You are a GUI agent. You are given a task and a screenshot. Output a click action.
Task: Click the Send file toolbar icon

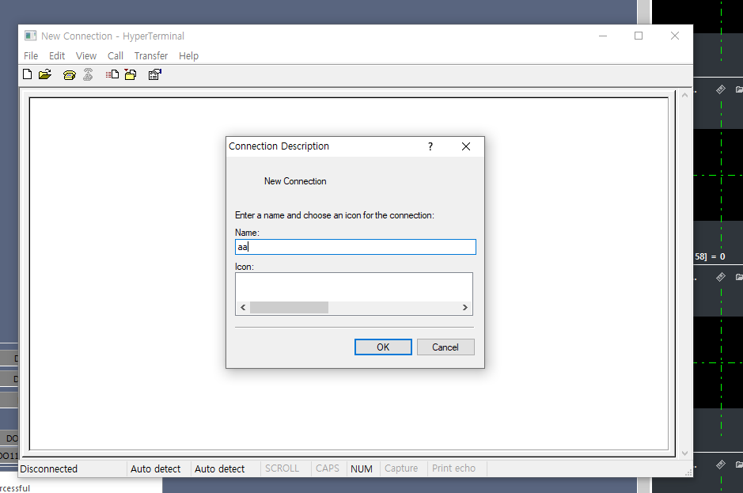point(112,74)
